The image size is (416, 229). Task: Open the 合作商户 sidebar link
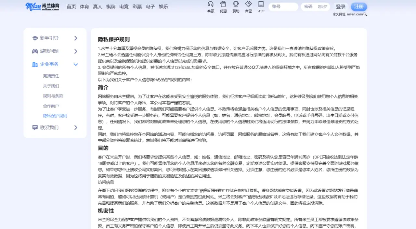click(x=51, y=106)
